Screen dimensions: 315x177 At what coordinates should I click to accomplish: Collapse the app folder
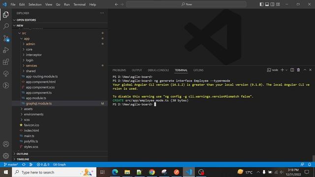[60, 38]
